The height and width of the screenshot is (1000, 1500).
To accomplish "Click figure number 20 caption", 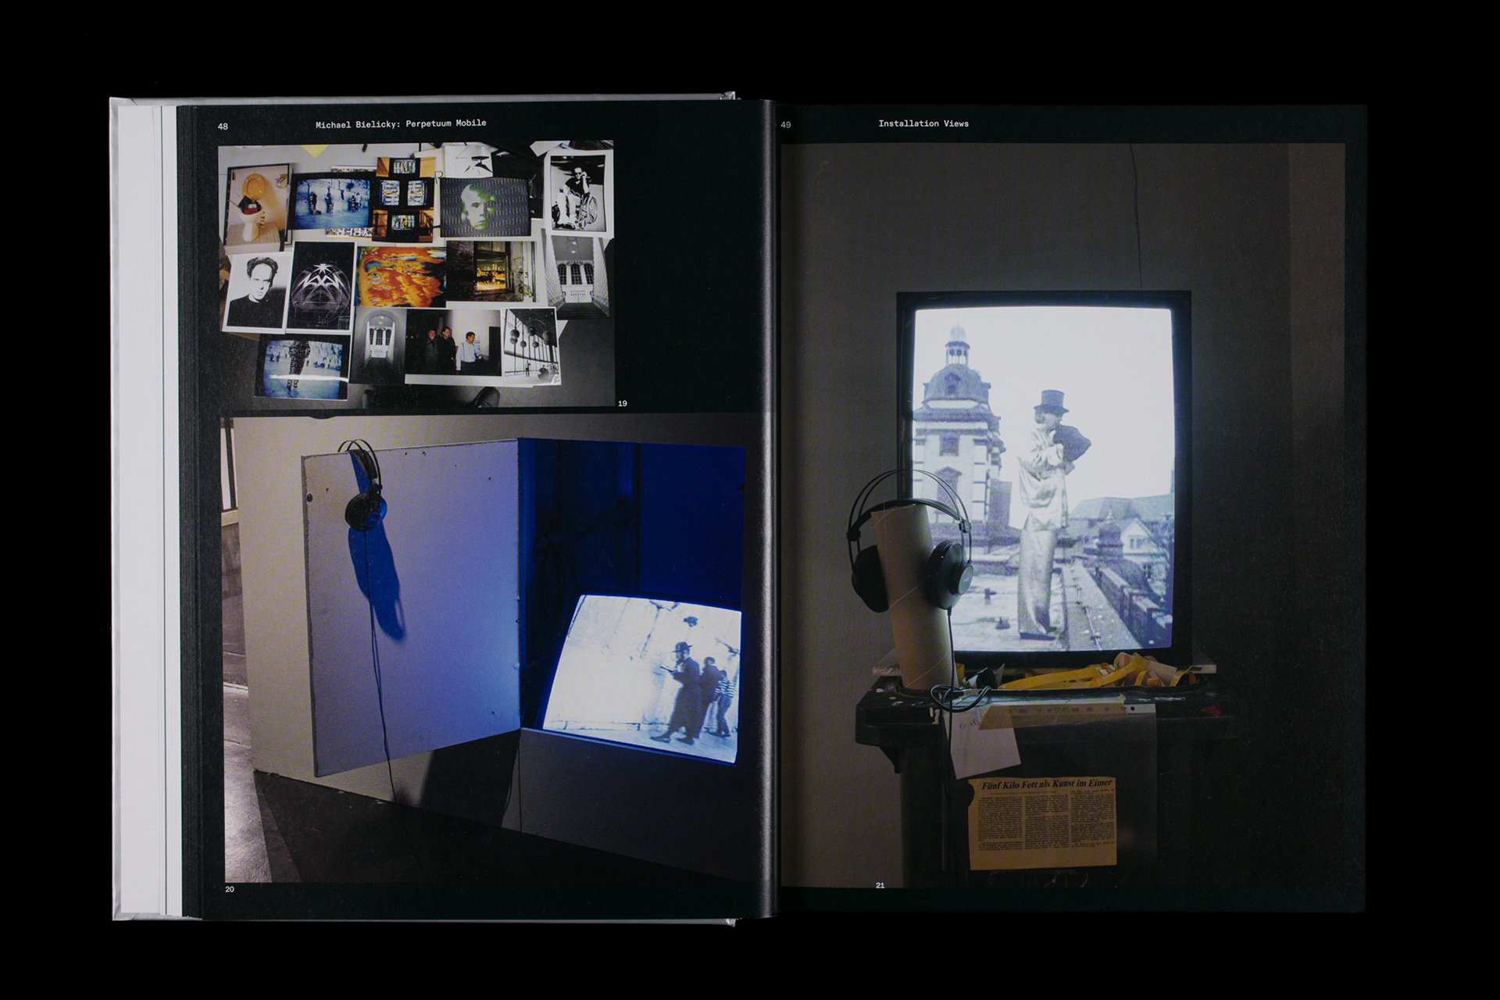I will point(230,889).
